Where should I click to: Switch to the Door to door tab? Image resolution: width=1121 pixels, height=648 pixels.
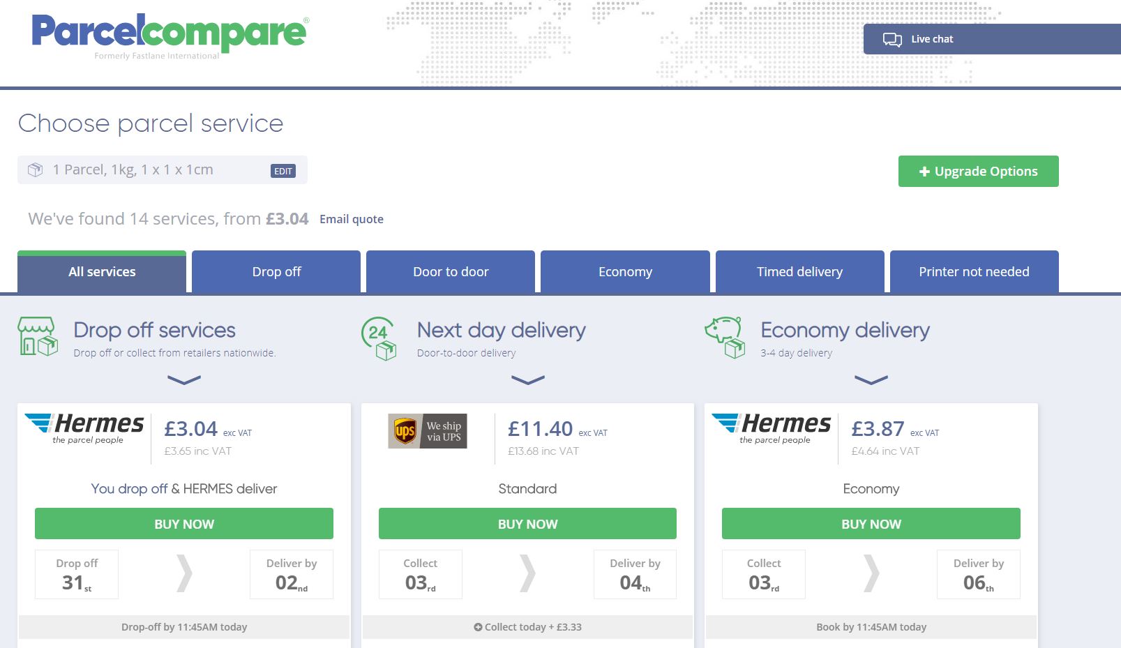451,272
